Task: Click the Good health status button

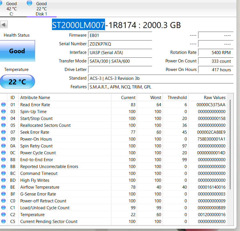Action: (17, 51)
